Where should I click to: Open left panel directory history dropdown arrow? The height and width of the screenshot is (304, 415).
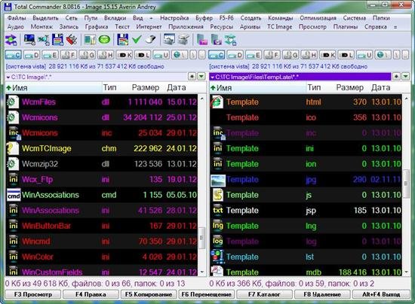pyautogui.click(x=201, y=77)
